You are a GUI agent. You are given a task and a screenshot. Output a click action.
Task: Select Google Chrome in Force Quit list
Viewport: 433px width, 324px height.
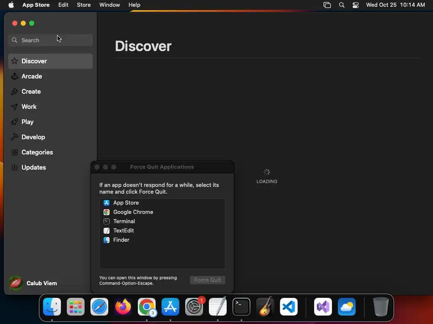click(x=162, y=212)
